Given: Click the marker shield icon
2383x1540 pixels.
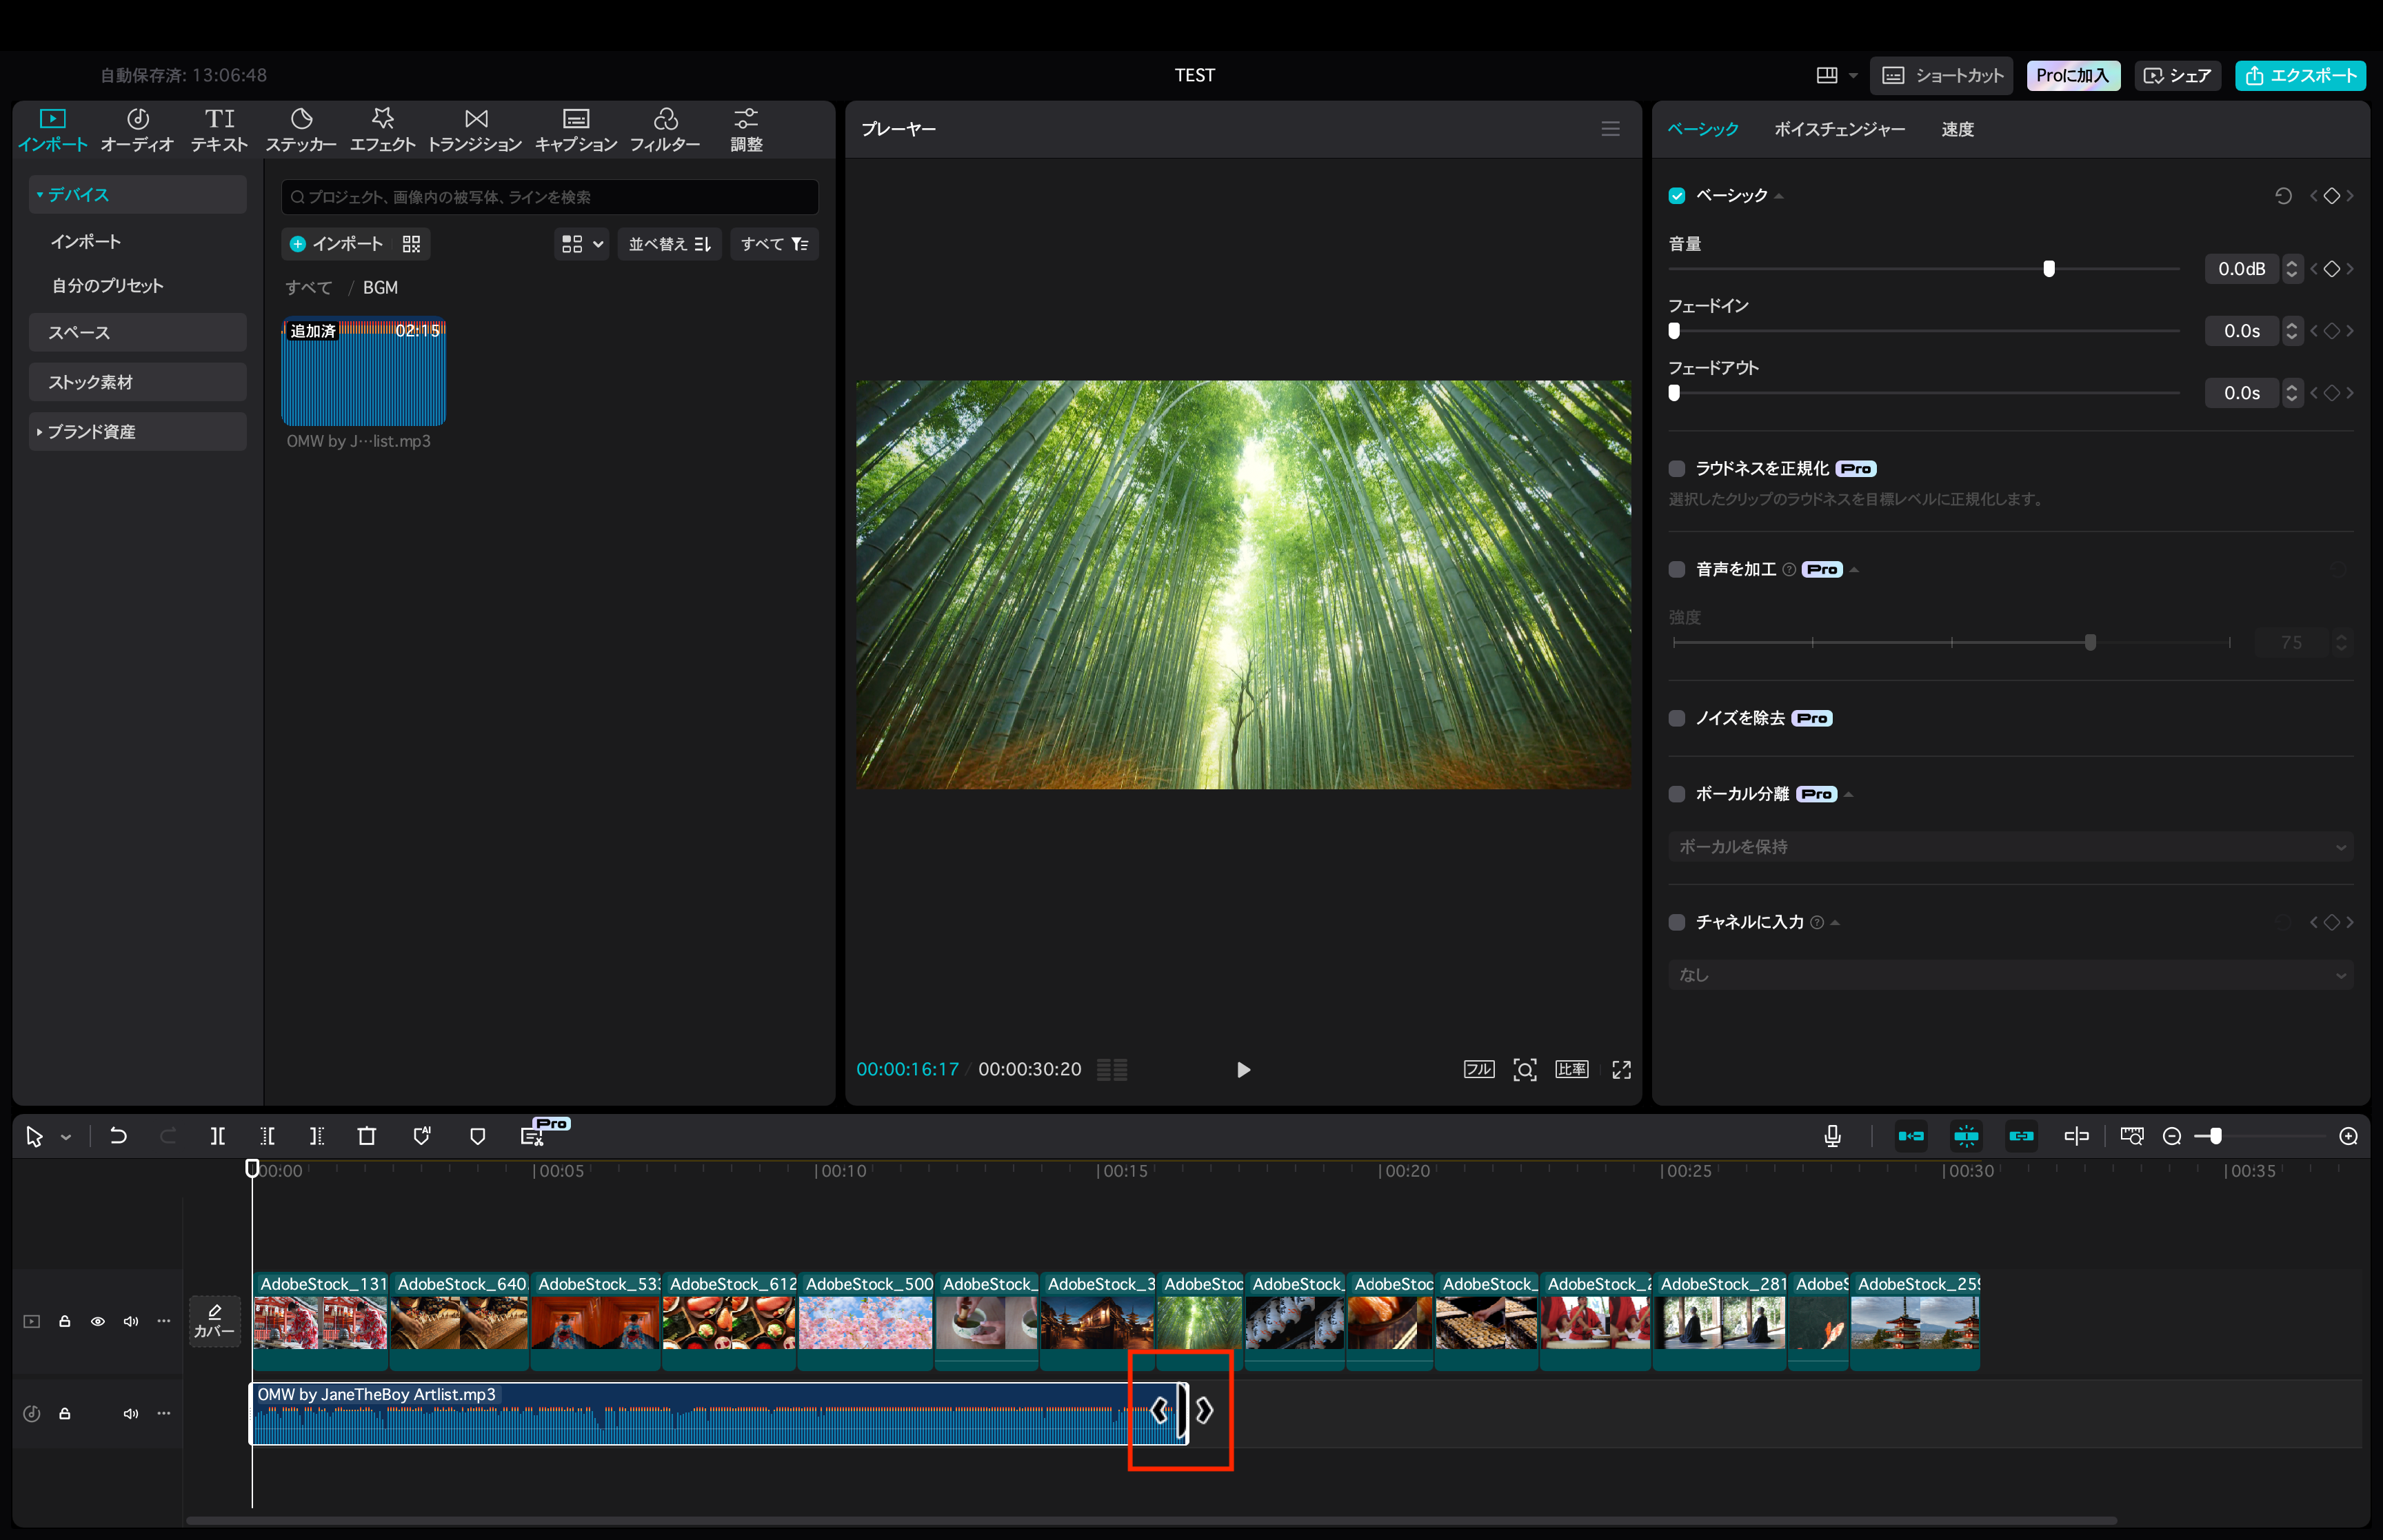Looking at the screenshot, I should (477, 1136).
